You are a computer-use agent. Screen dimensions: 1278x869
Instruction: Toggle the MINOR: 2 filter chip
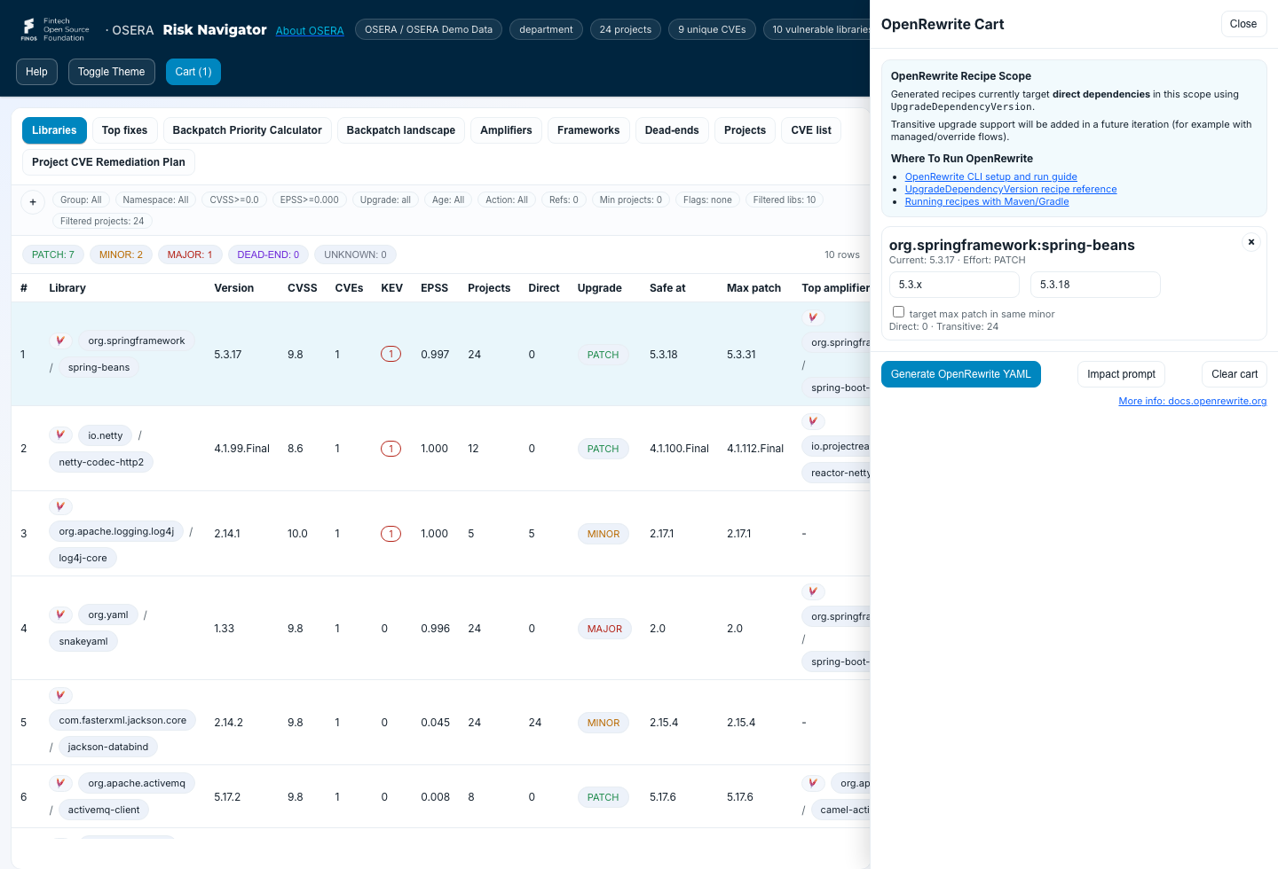tap(121, 254)
